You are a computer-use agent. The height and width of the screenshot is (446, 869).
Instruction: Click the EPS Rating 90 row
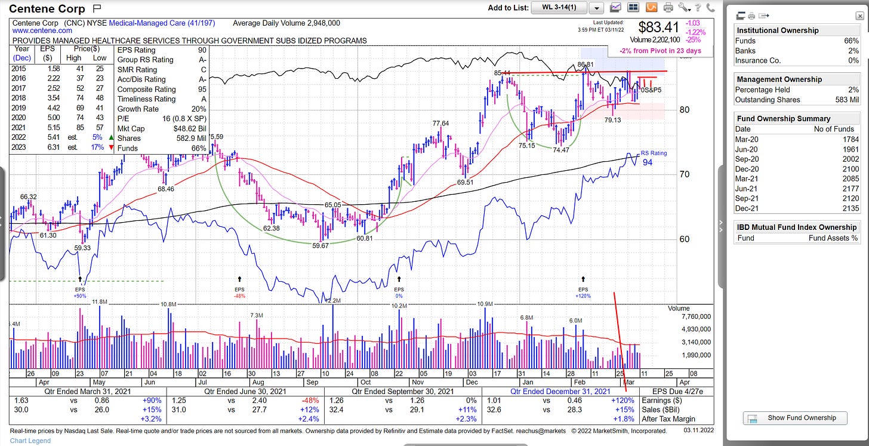tap(162, 50)
